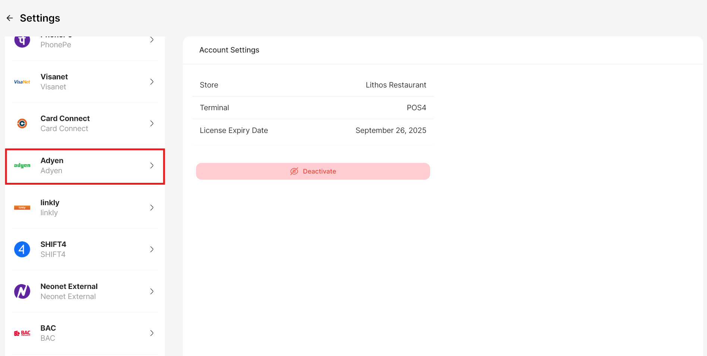Click the Card Connect logo icon
Image resolution: width=707 pixels, height=356 pixels.
click(22, 123)
